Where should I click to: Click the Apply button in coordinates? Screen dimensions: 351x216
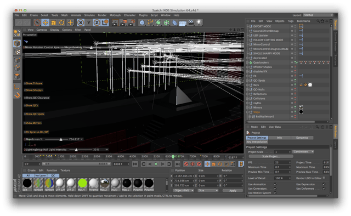coord(233,190)
